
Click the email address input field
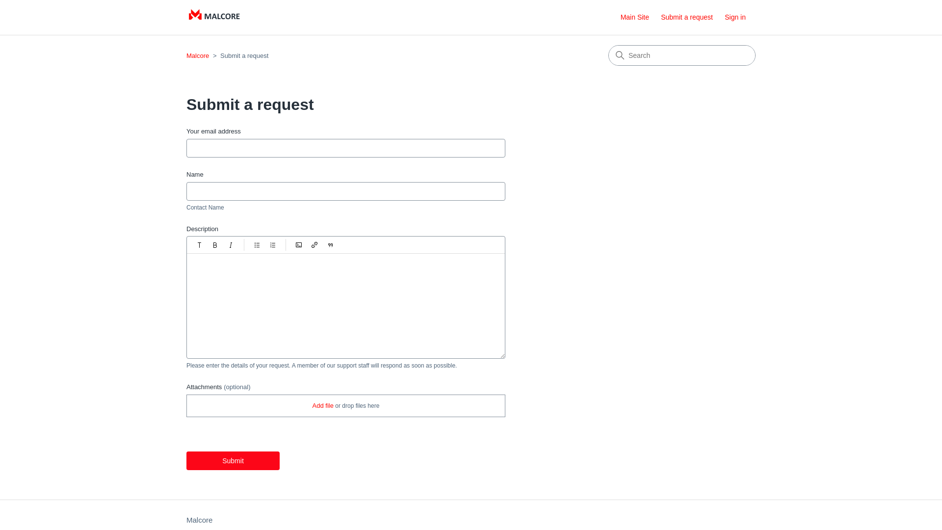coord(345,148)
